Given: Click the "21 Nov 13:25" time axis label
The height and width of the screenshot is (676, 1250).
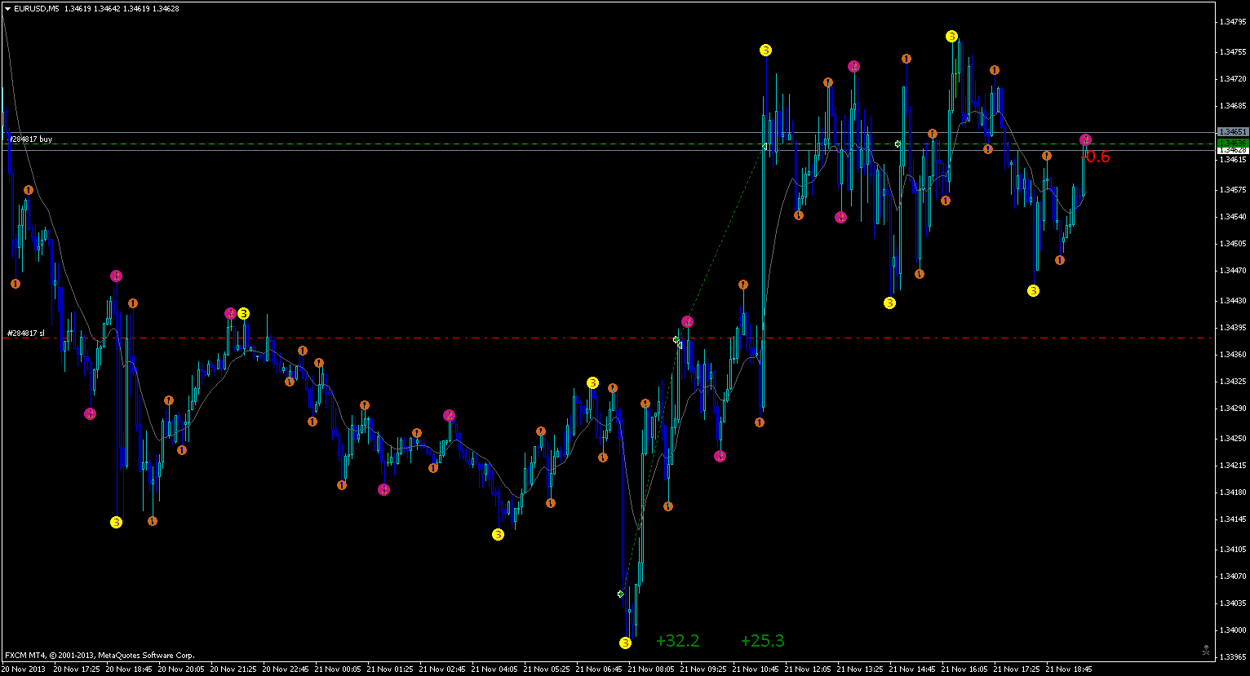Looking at the screenshot, I should point(860,669).
